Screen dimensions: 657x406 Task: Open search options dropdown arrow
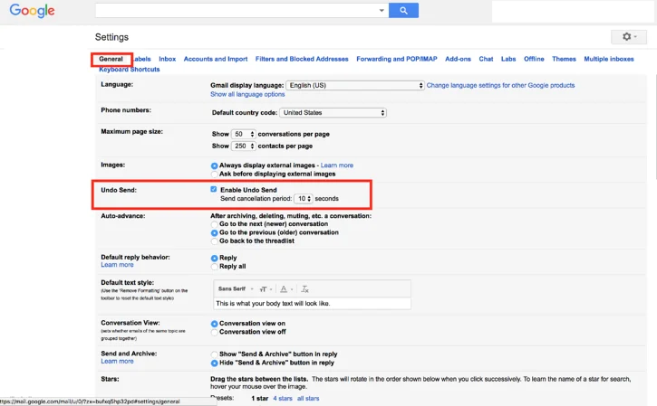coord(382,11)
